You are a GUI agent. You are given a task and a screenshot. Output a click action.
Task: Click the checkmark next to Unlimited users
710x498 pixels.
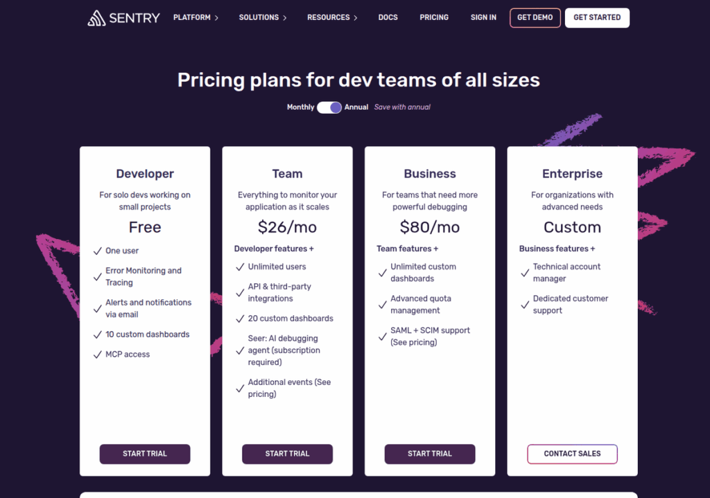point(240,267)
